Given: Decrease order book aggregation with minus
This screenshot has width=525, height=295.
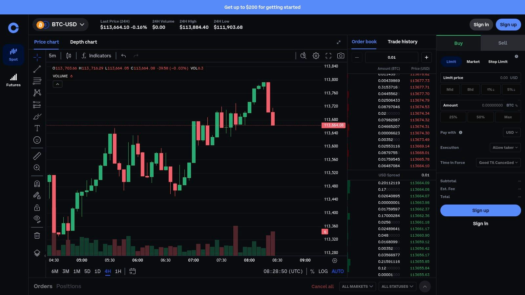Looking at the screenshot, I should [357, 57].
